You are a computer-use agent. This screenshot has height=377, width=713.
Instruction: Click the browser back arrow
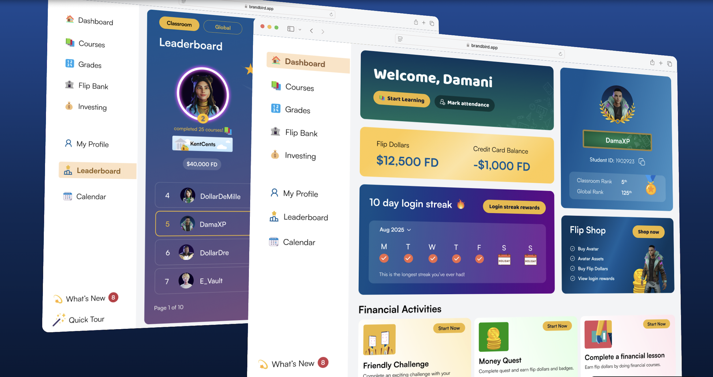coord(311,31)
